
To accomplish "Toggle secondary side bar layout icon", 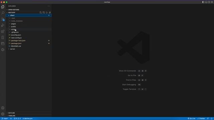I will coord(209,2).
